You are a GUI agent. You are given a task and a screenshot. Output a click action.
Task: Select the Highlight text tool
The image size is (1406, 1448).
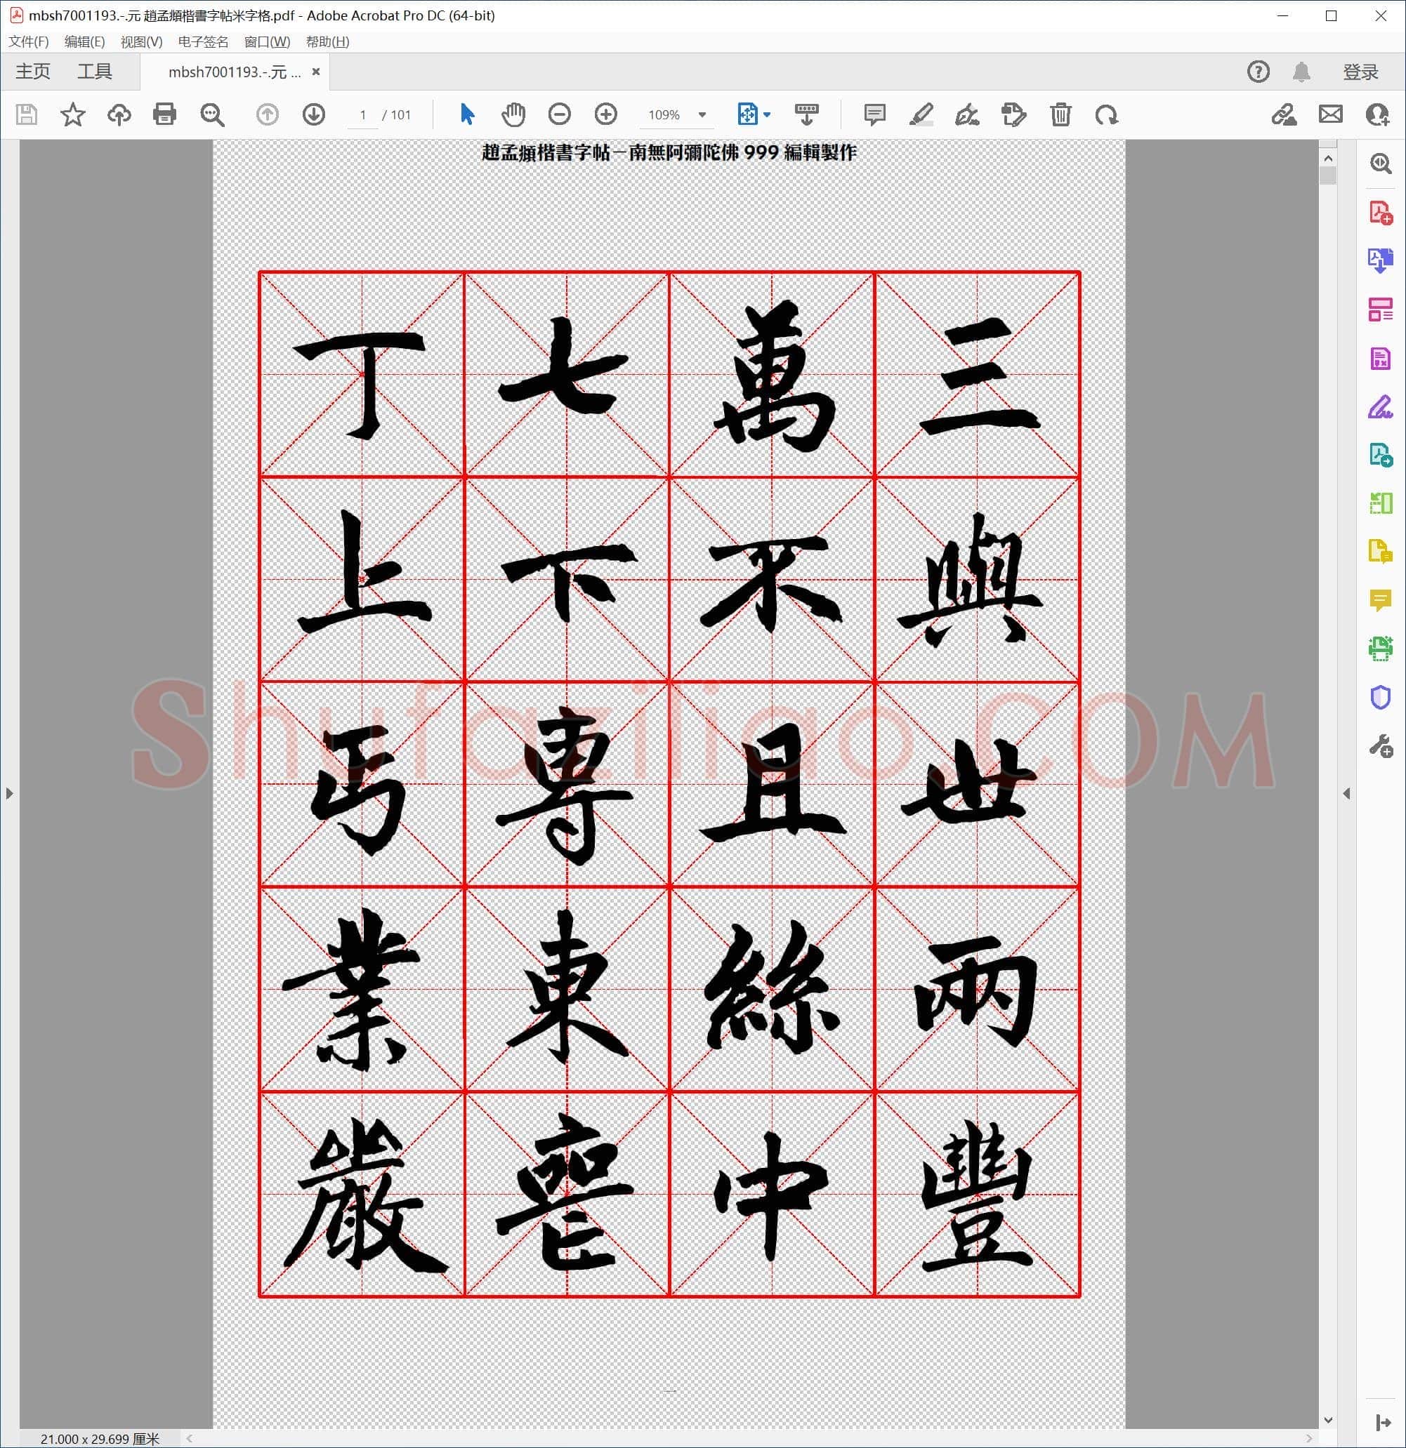[921, 114]
